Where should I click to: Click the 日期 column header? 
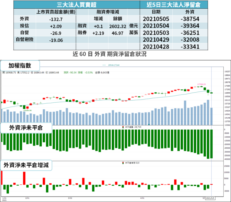point(156,12)
